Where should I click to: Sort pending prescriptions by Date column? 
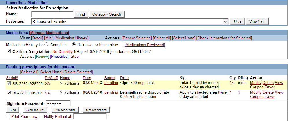point(87,78)
